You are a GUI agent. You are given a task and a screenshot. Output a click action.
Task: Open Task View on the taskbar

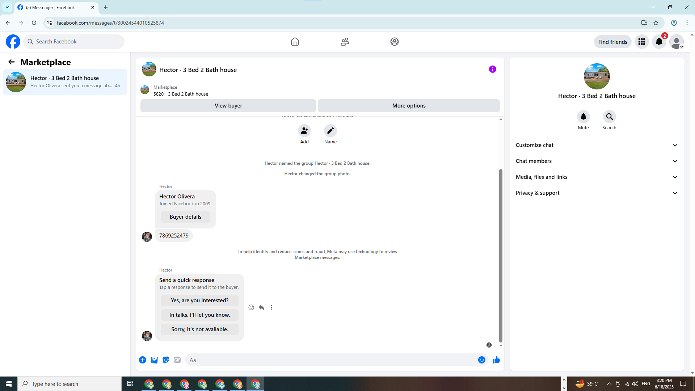click(130, 384)
